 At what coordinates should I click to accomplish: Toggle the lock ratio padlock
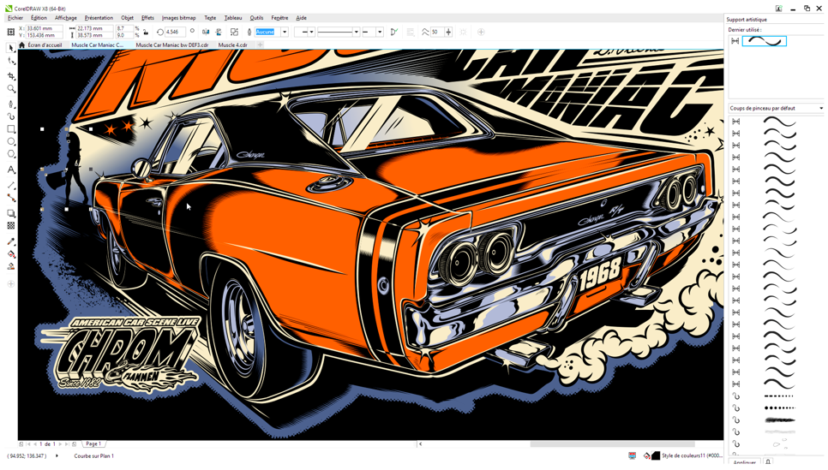click(146, 33)
